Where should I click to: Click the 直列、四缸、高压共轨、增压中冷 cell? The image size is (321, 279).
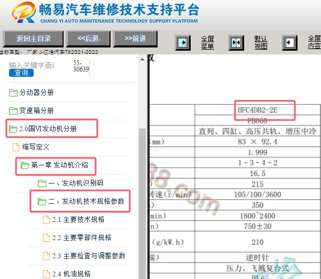click(257, 131)
